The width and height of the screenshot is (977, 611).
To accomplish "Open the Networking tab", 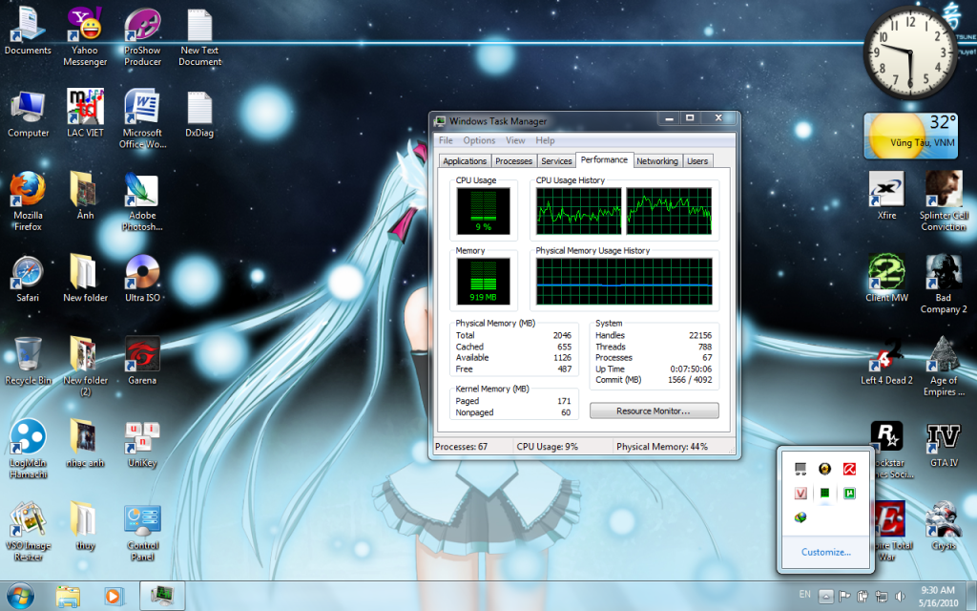I will [x=656, y=161].
